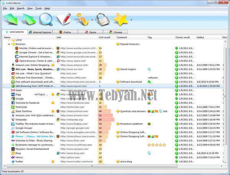Open the Help menu
The width and height of the screenshot is (230, 175).
[x=47, y=8]
